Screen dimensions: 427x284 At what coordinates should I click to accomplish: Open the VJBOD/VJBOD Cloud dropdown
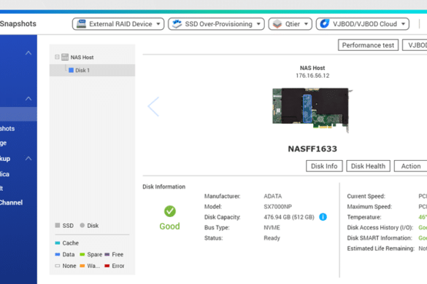[363, 24]
